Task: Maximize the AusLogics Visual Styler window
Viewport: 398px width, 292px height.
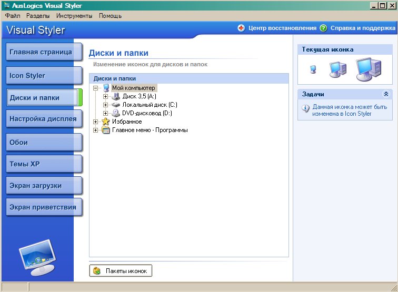Action: pos(383,5)
